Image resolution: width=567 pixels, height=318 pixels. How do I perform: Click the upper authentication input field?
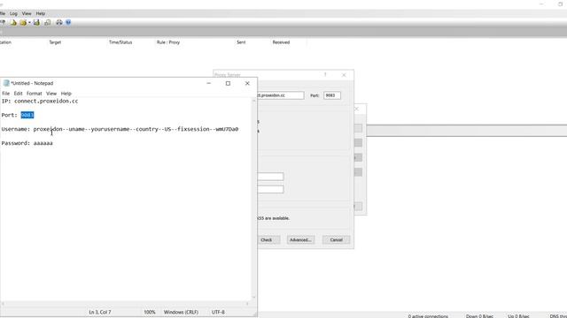pos(270,177)
